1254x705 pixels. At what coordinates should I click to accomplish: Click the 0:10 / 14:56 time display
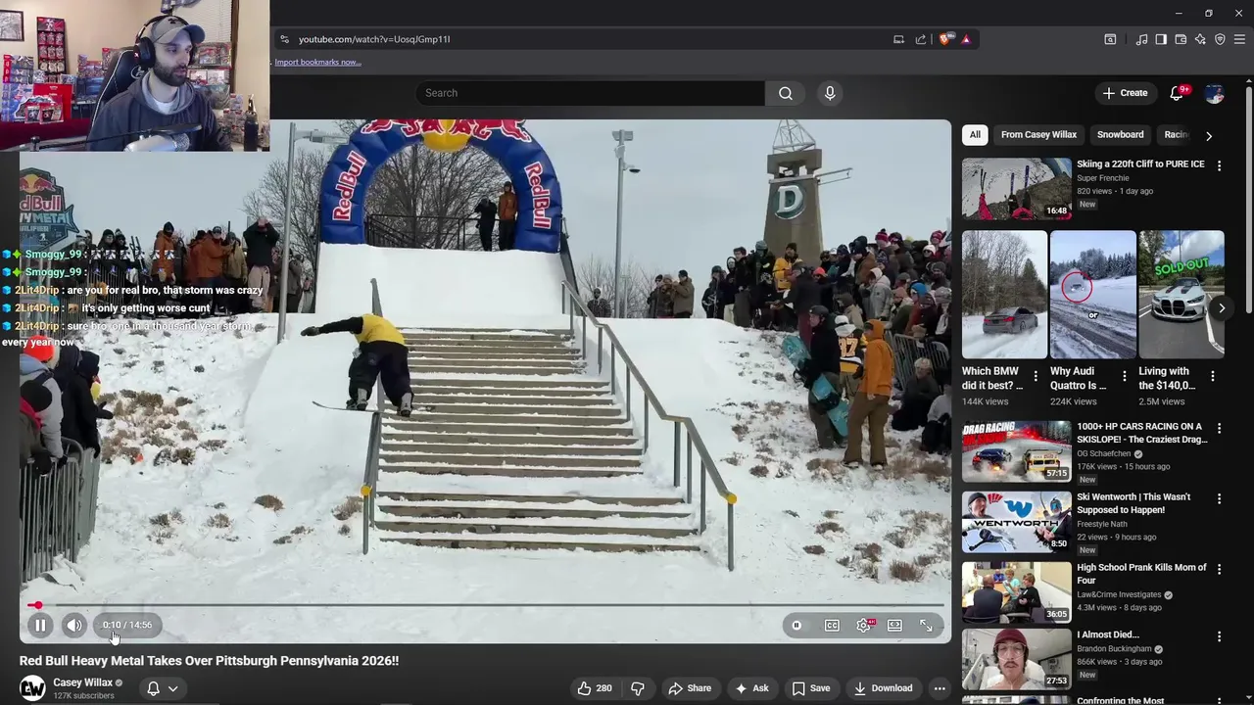tap(127, 625)
